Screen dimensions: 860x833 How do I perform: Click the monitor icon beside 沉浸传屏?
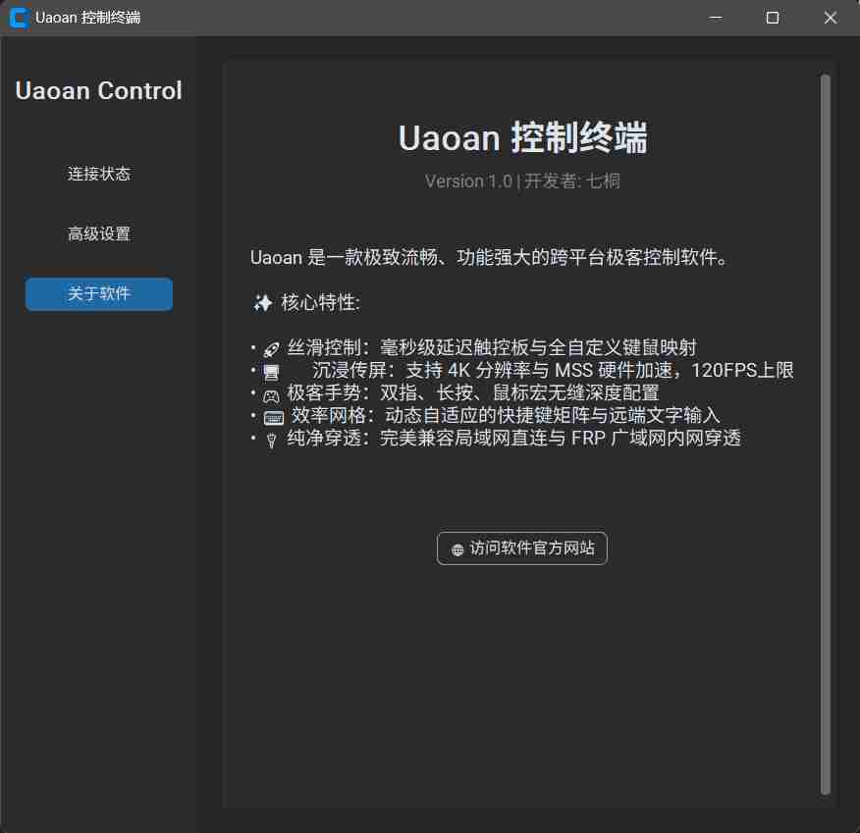point(272,370)
